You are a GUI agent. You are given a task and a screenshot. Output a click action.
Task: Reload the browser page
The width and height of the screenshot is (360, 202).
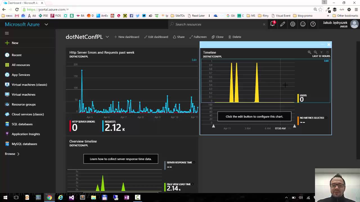tap(17, 9)
